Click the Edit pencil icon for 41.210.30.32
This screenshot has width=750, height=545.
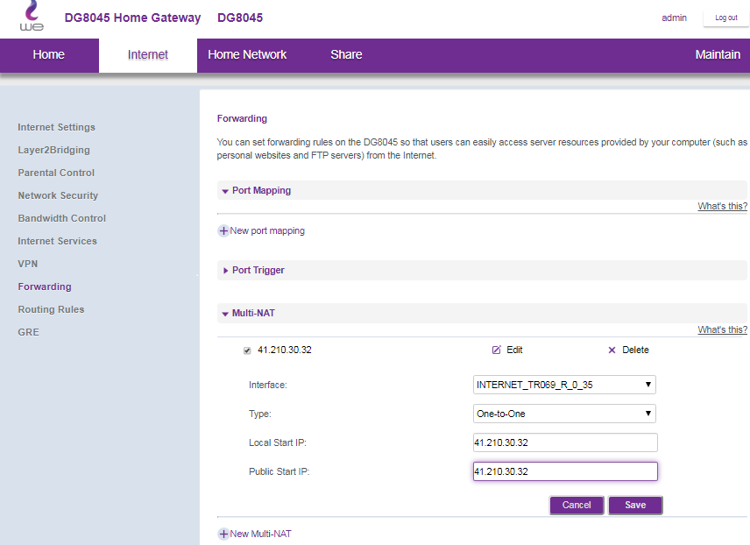pos(497,350)
